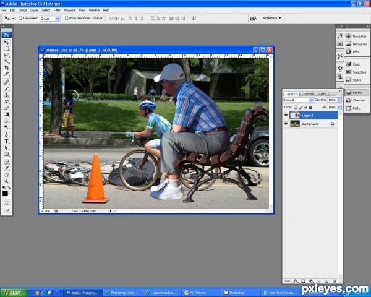Toggle lock position icon
The height and width of the screenshot is (297, 371).
click(305, 107)
